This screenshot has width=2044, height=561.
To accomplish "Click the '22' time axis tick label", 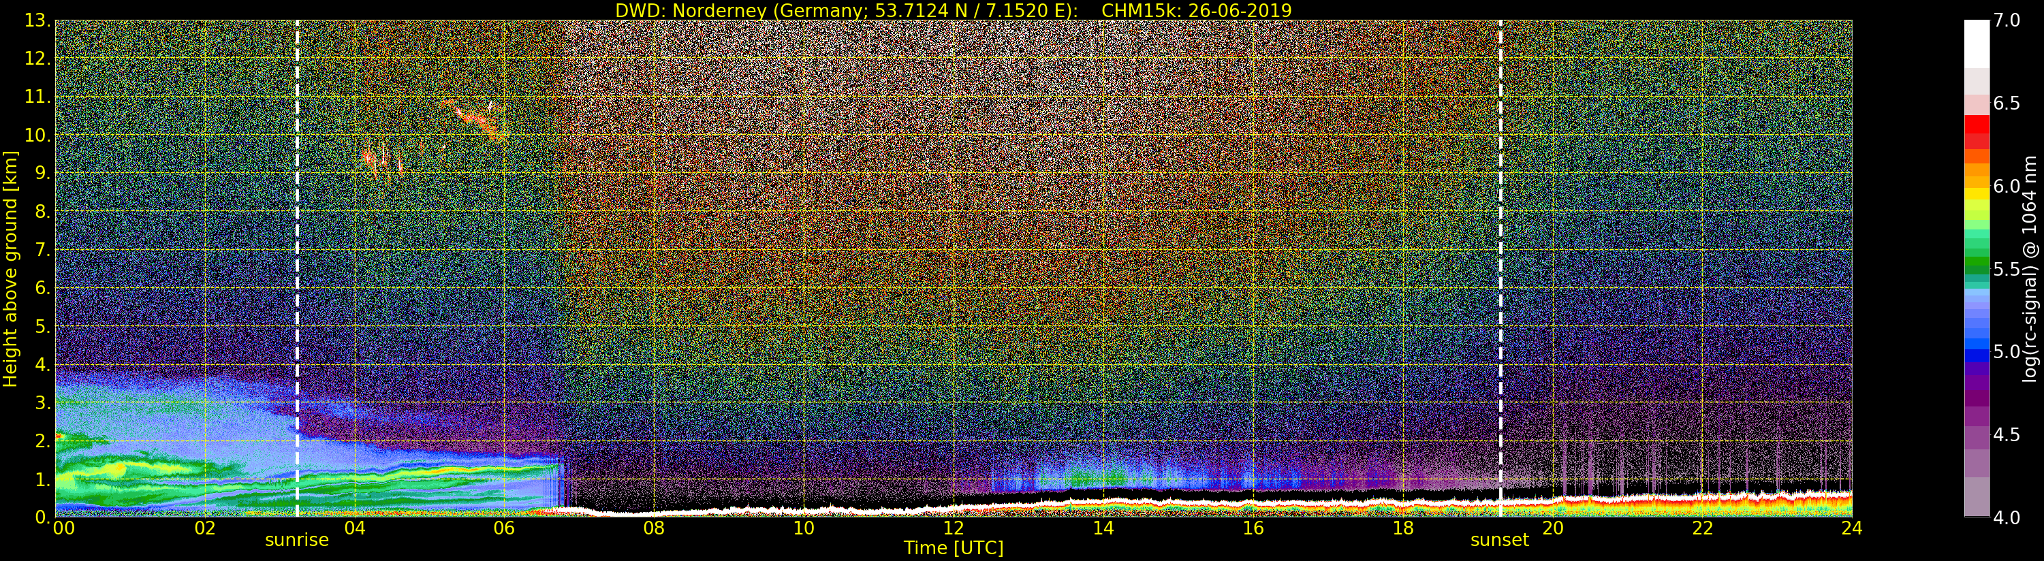I will point(1703,528).
